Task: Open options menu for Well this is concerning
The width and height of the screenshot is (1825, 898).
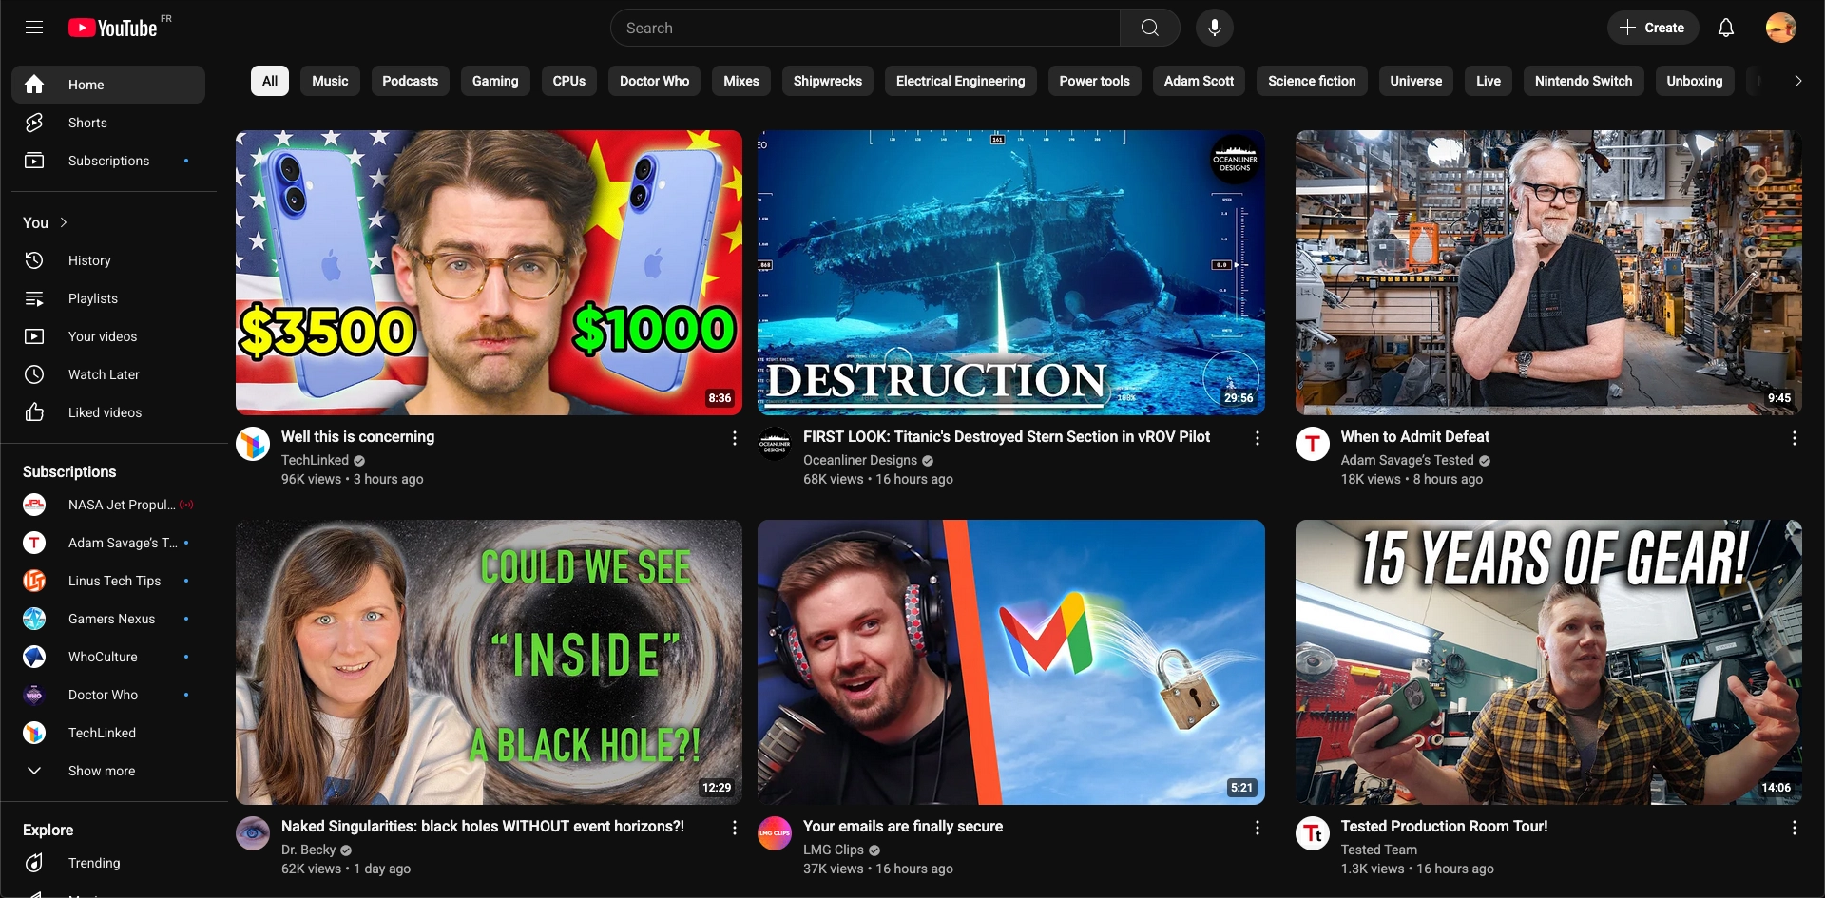Action: [734, 438]
